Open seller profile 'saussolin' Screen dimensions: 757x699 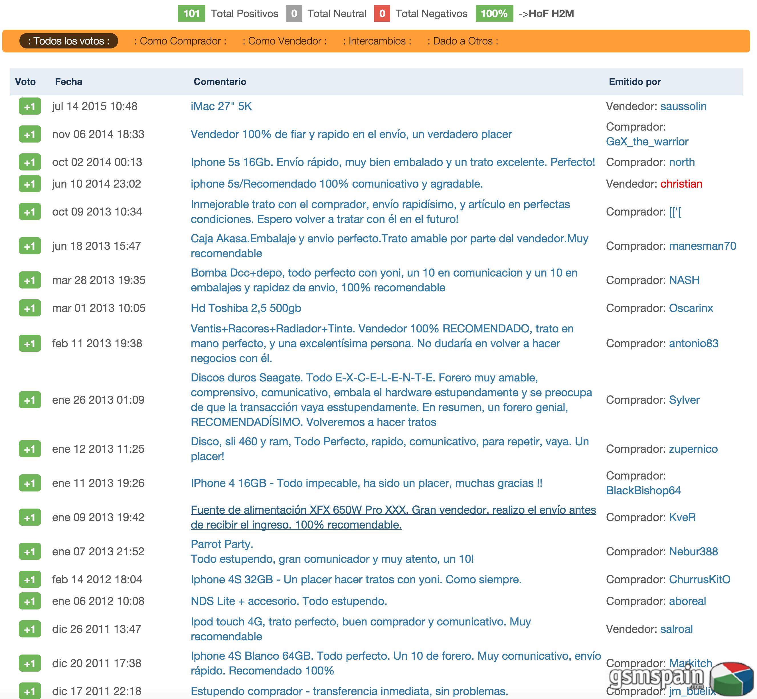683,106
